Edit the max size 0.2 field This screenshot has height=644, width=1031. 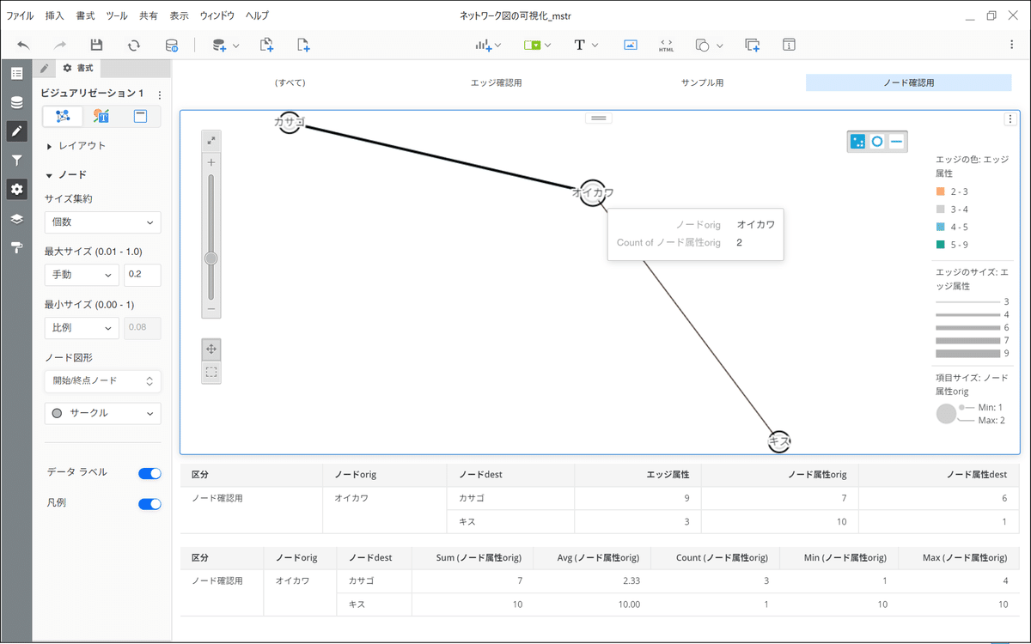pos(142,275)
